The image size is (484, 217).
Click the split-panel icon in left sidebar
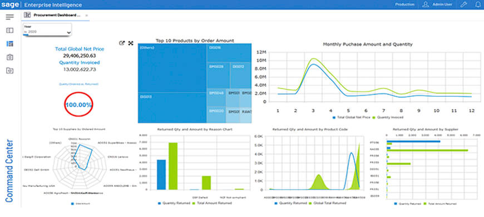(9, 30)
